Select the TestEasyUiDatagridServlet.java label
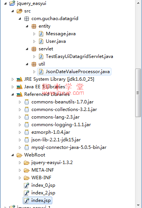The width and height of the screenshot is (142, 208). click(80, 56)
